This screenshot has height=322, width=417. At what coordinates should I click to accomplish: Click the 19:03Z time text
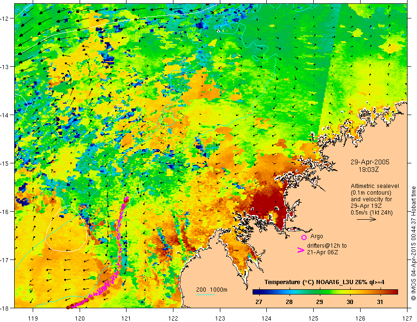[369, 170]
